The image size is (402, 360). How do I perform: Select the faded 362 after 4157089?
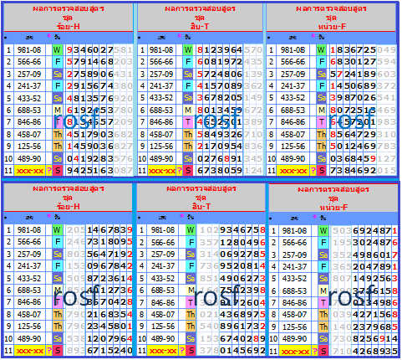(253, 86)
